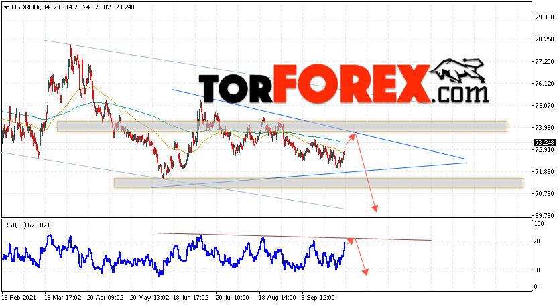Select the current price tag 73.248
559x305 pixels.
coord(544,142)
